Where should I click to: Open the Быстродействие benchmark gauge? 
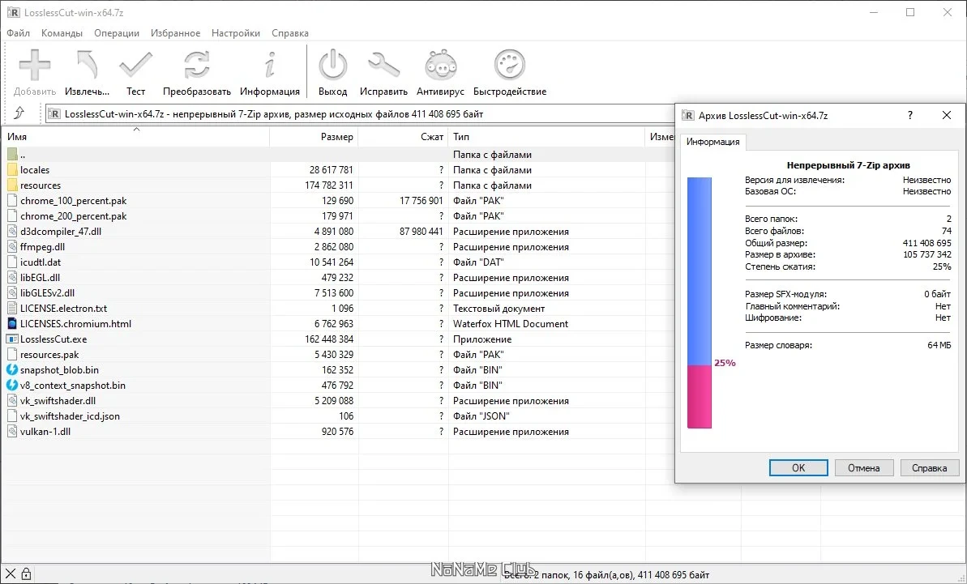point(510,65)
